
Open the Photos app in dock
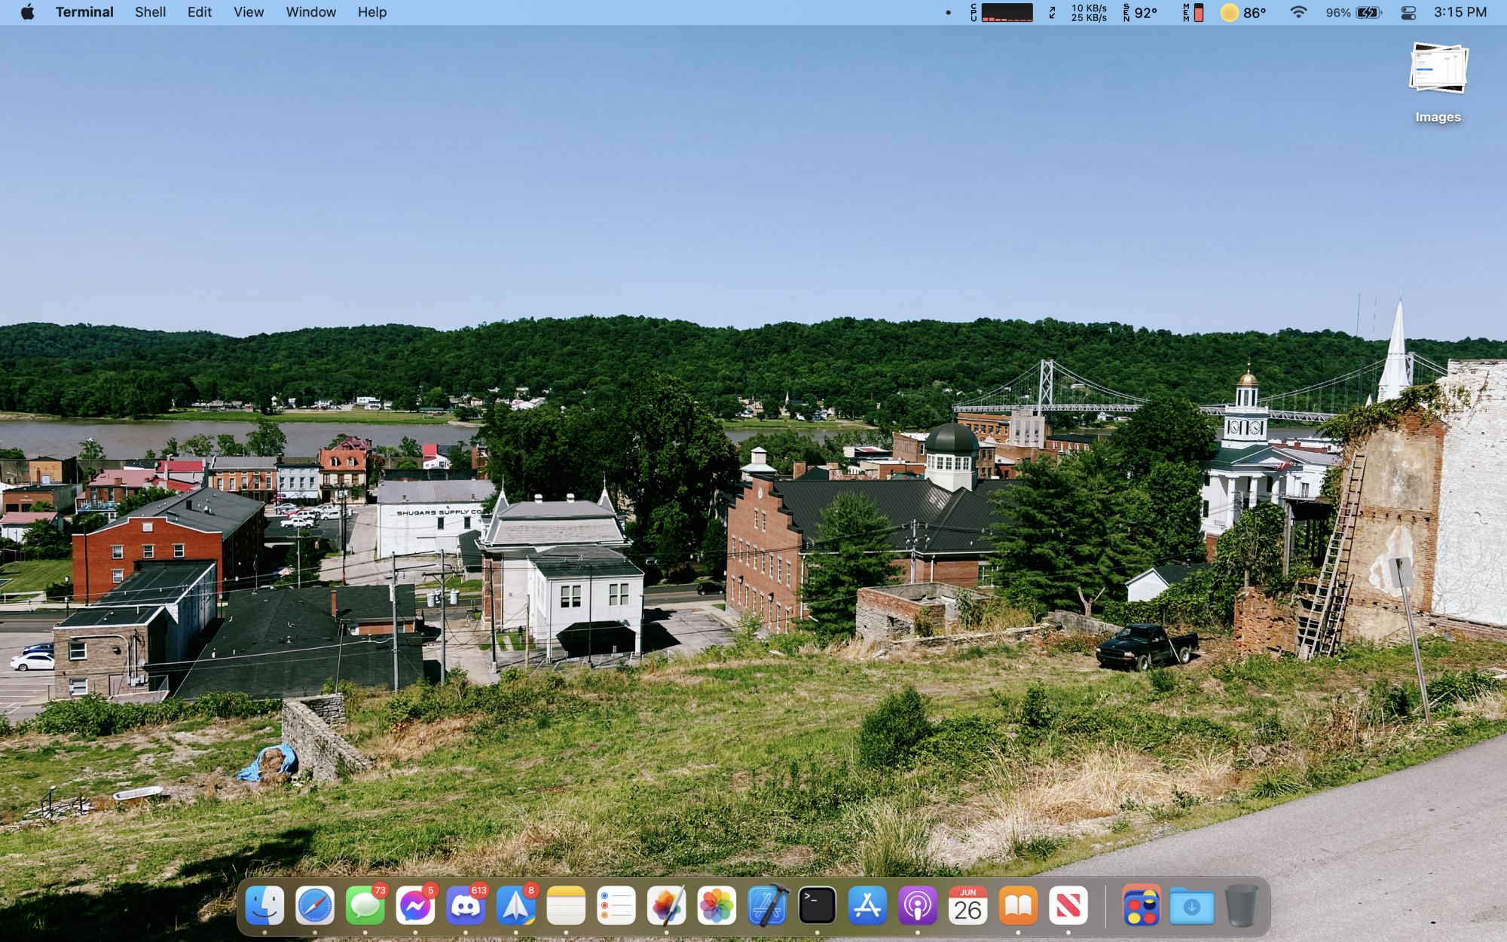tap(717, 905)
